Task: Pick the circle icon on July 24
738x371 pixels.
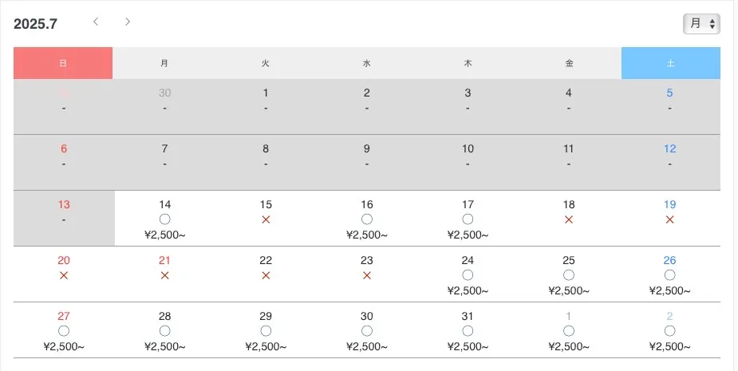Action: coord(468,275)
